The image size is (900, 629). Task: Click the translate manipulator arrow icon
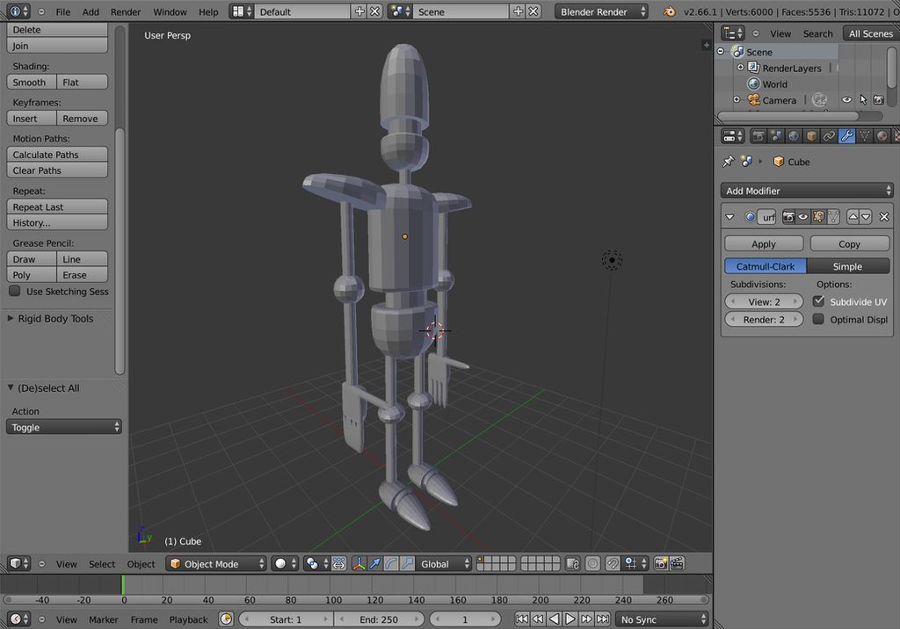[x=374, y=564]
